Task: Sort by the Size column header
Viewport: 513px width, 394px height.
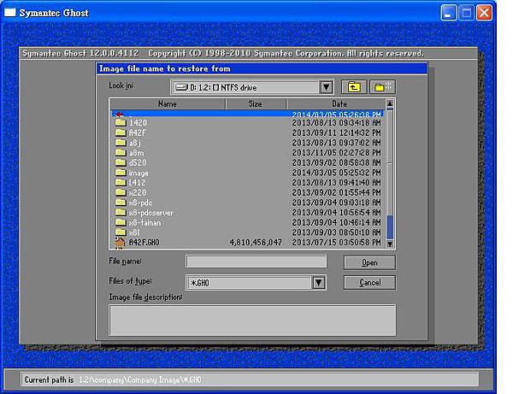Action: [x=256, y=104]
